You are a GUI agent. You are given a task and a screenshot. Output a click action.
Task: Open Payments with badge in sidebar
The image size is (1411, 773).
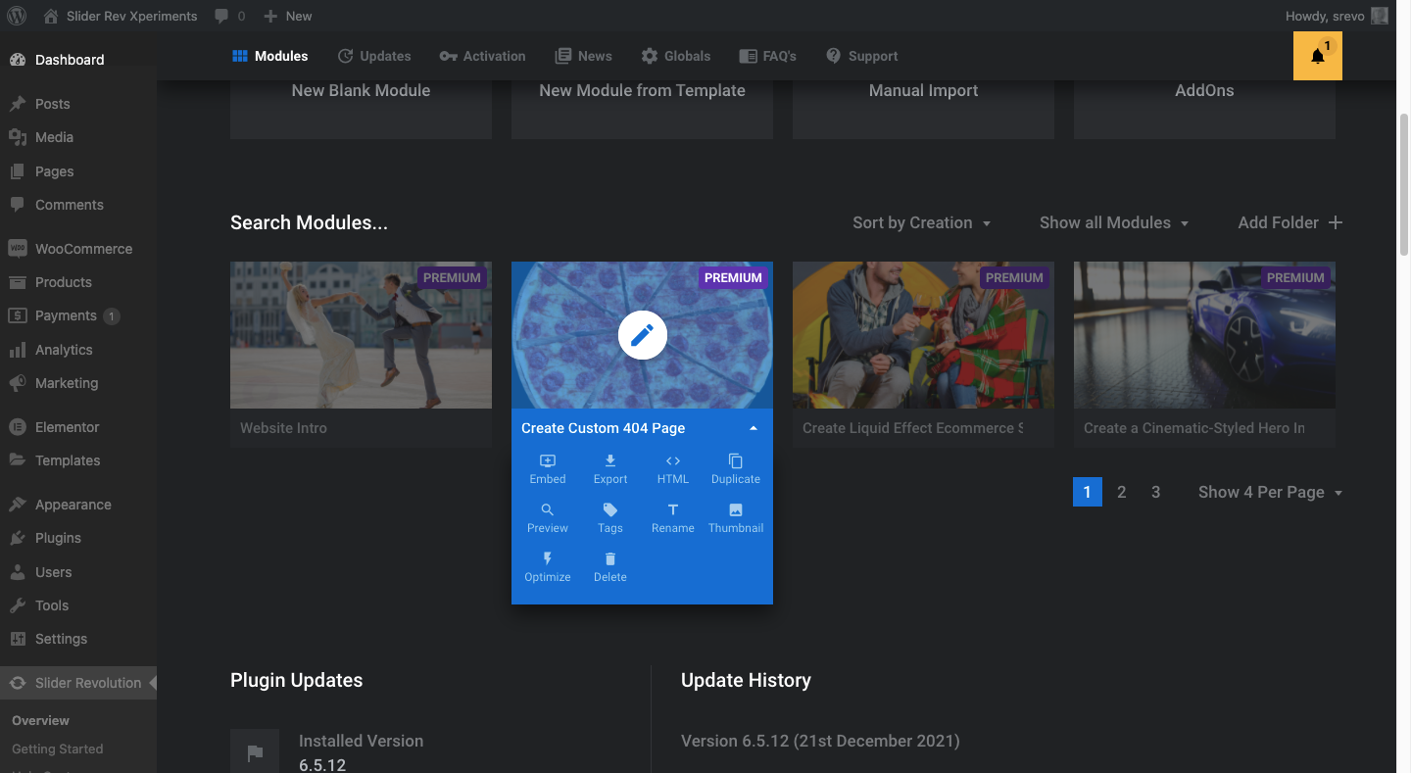78,315
